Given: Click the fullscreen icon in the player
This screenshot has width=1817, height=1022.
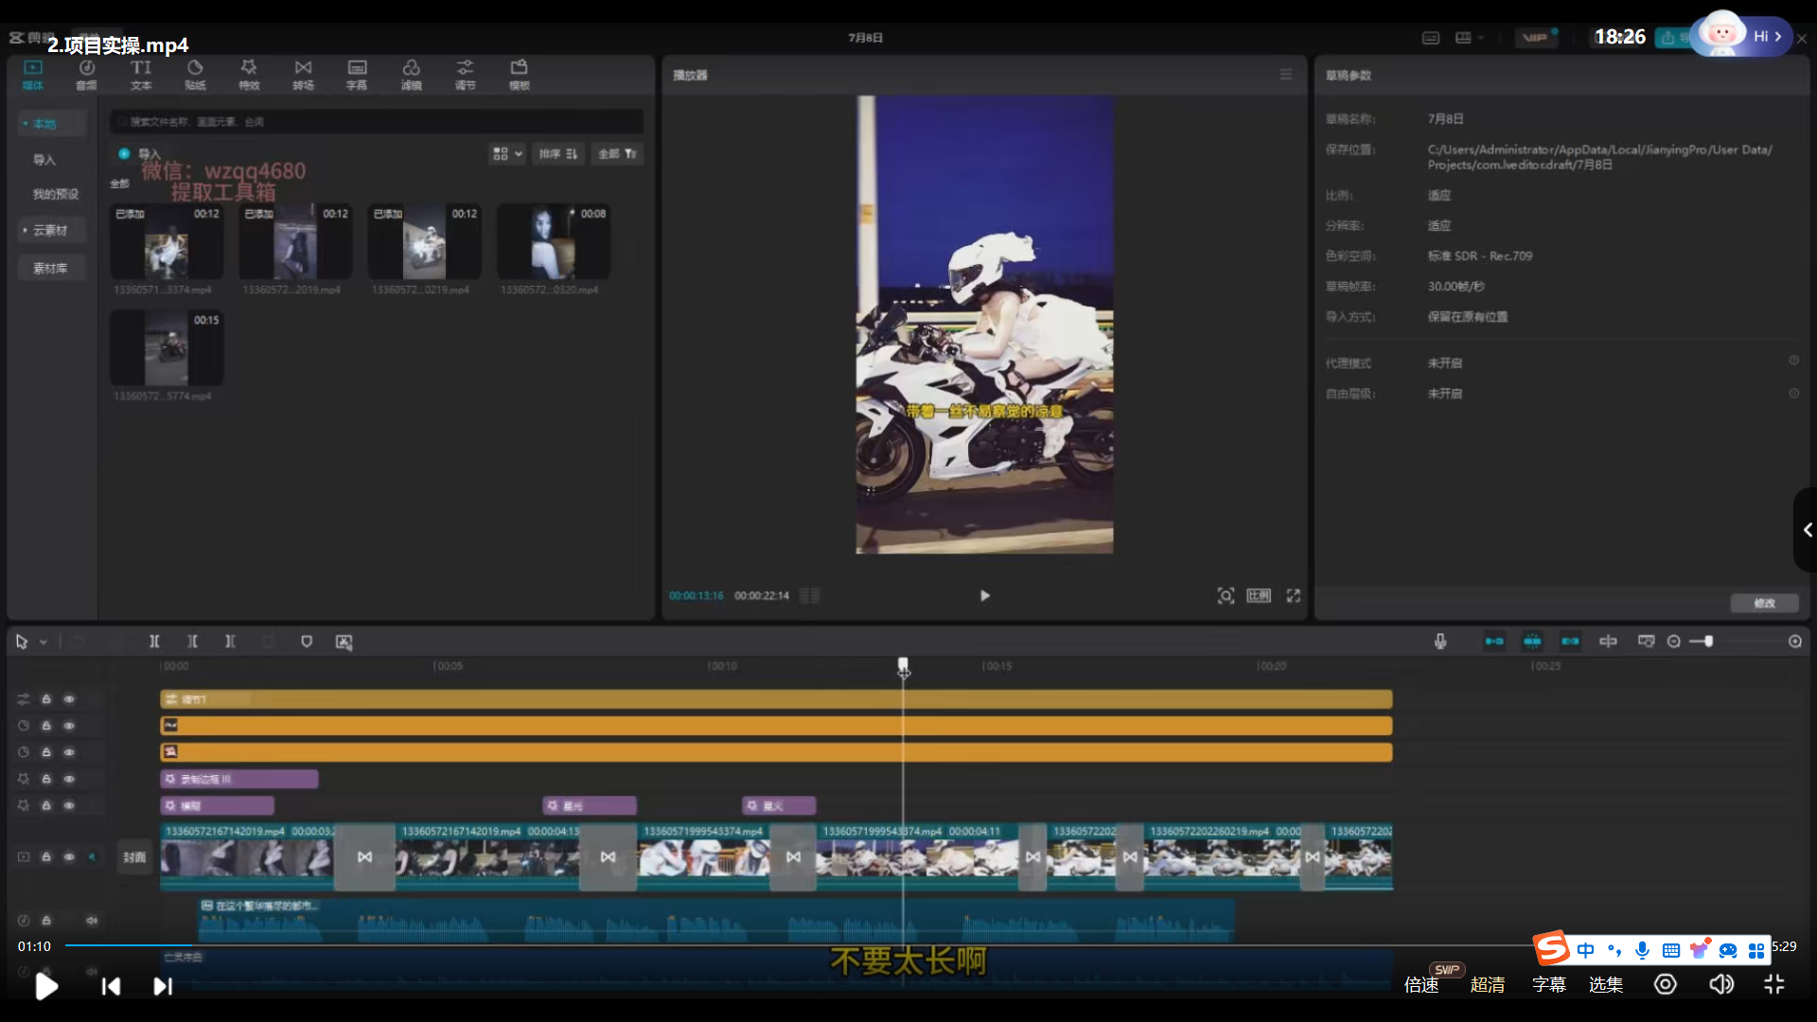Looking at the screenshot, I should tap(1293, 595).
